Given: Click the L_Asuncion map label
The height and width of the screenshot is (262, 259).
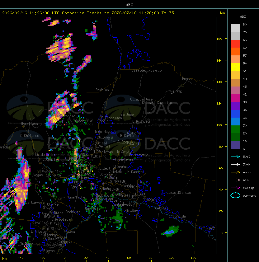Looking at the screenshot, I should tap(142, 121).
